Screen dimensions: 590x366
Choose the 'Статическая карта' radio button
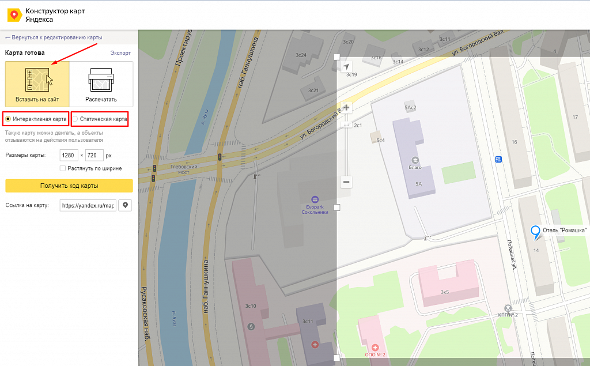[75, 119]
